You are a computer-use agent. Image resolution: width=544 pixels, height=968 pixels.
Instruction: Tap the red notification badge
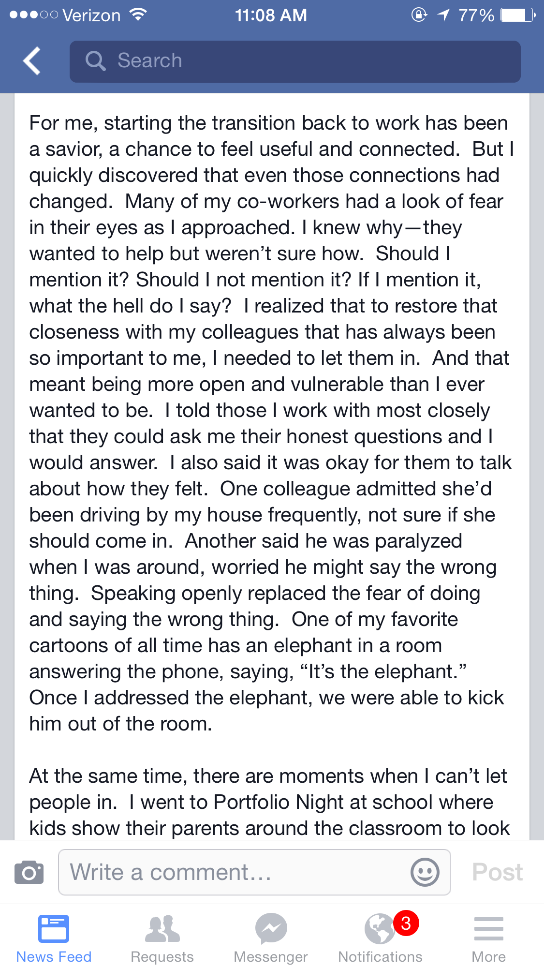(406, 923)
